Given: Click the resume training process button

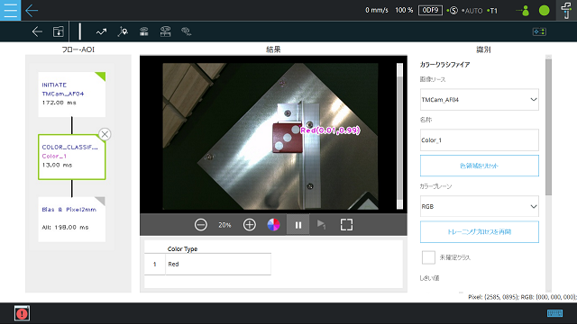Looking at the screenshot, I should pos(480,232).
